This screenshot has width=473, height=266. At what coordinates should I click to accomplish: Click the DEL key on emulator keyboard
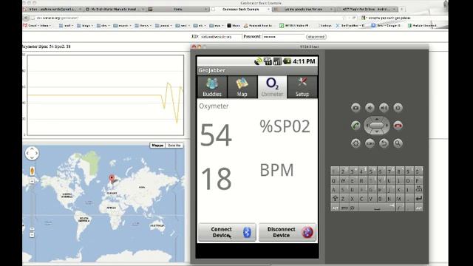[418, 189]
